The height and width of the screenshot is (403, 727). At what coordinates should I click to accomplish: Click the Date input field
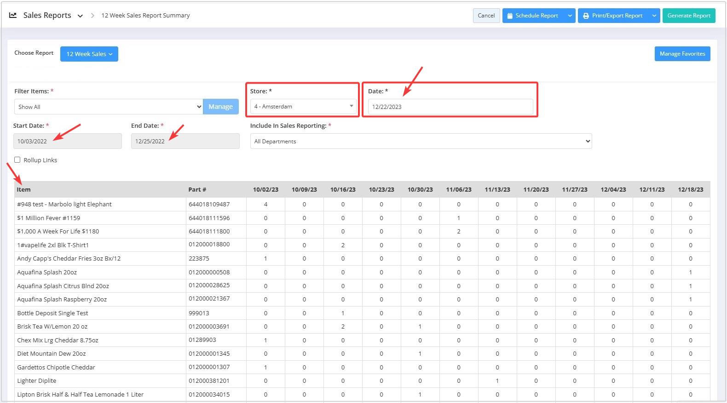450,107
